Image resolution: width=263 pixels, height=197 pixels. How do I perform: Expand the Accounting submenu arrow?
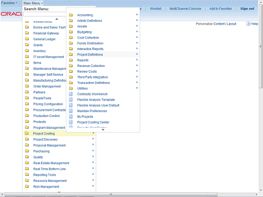(137, 15)
